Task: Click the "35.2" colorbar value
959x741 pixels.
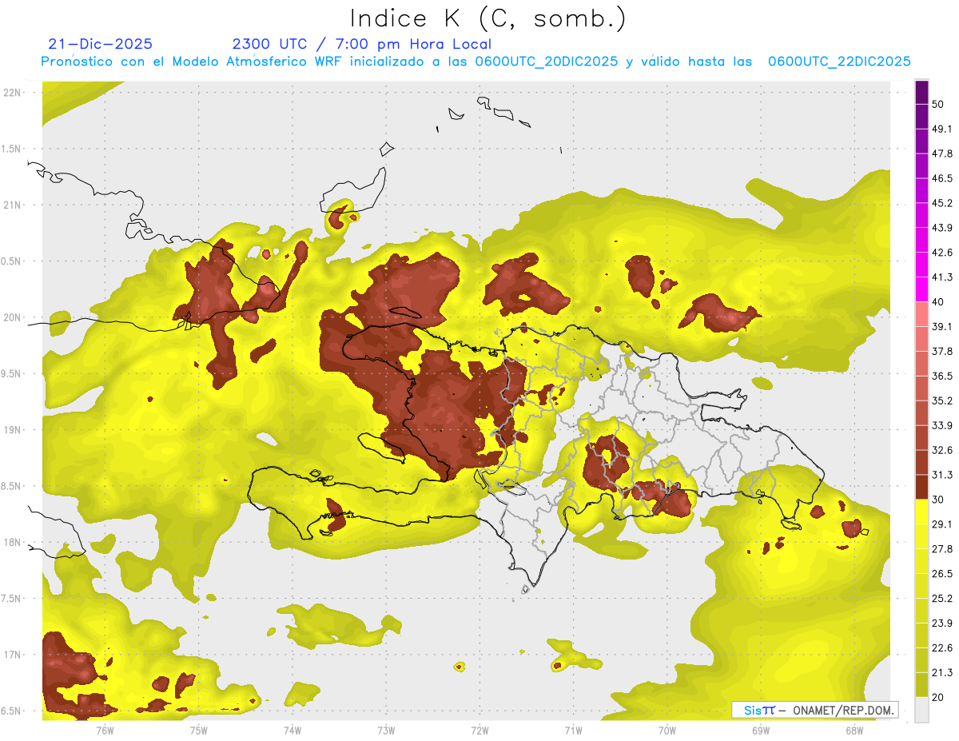Action: pos(942,400)
